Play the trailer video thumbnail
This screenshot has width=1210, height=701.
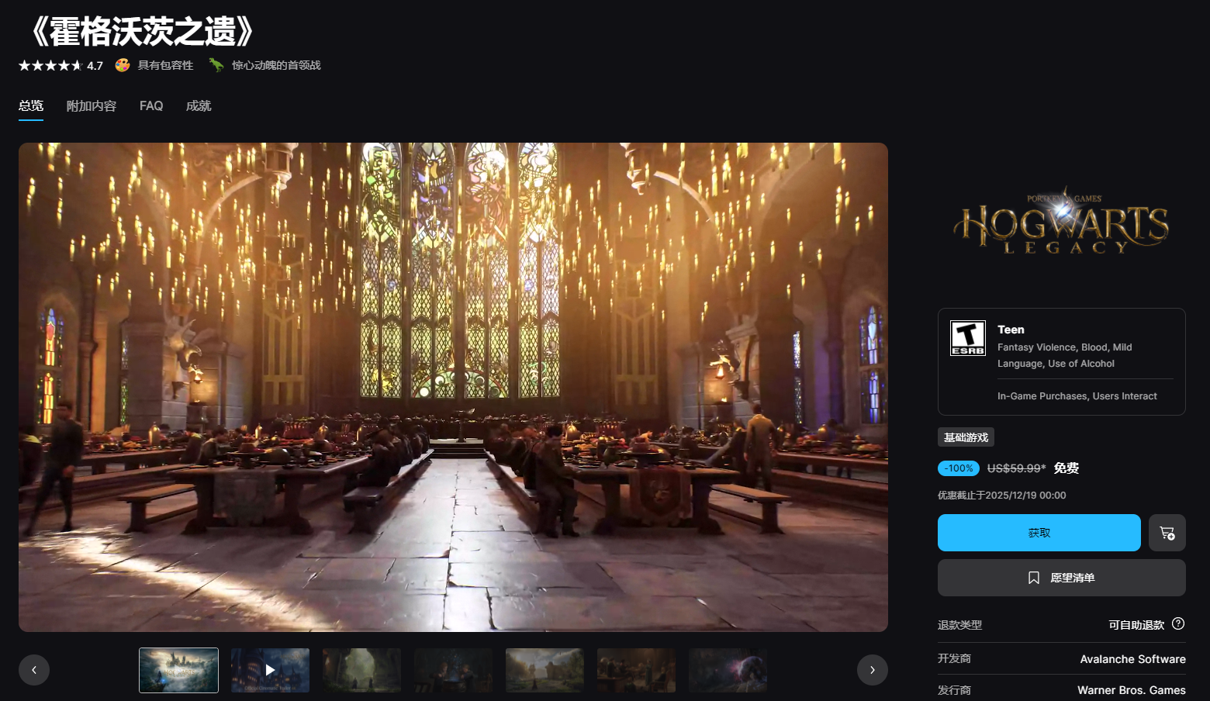pos(270,670)
